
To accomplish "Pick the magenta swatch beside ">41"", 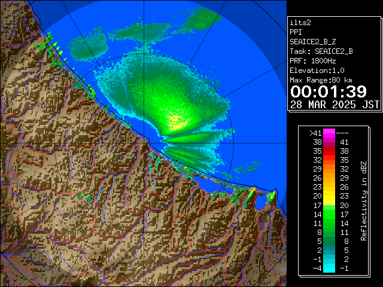I will (329, 133).
